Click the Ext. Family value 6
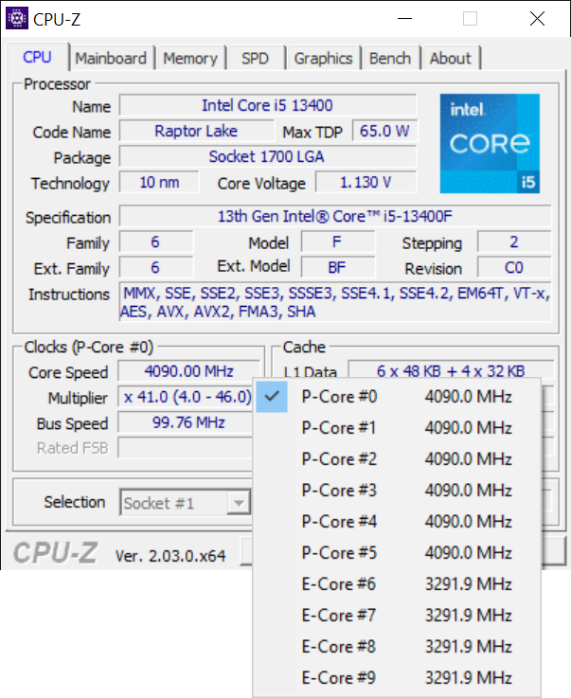The width and height of the screenshot is (571, 698). tap(155, 267)
